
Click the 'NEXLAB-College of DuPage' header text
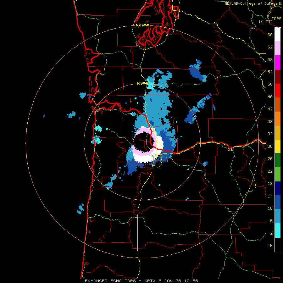[251, 3]
